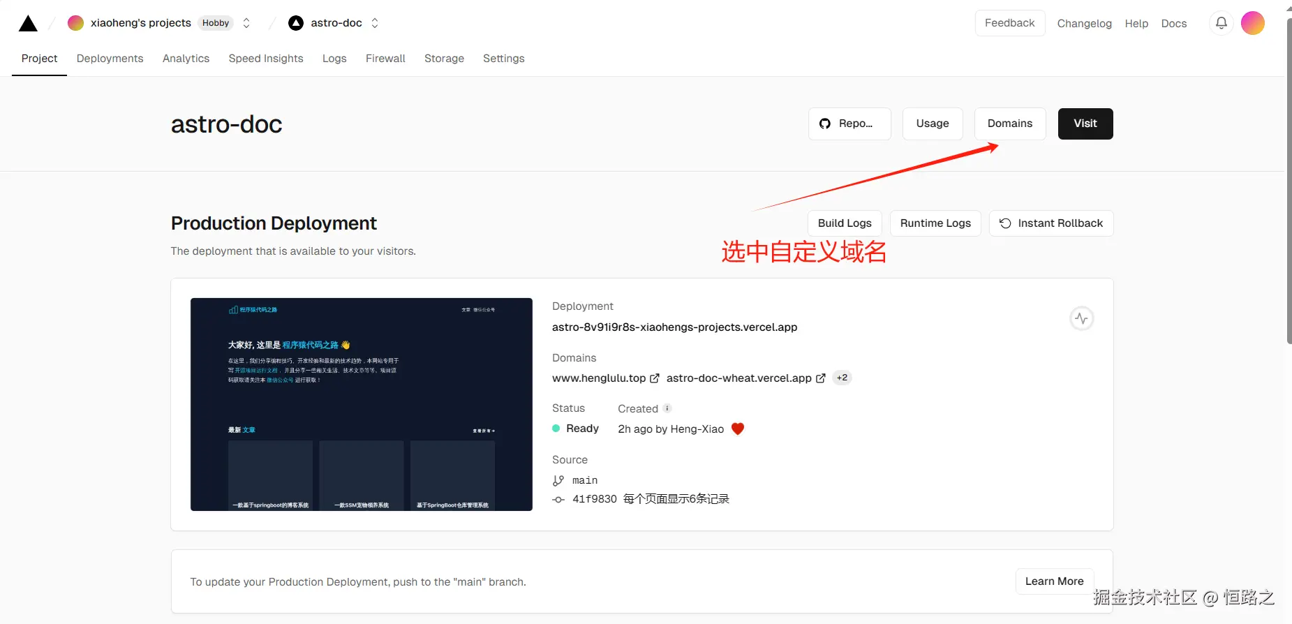This screenshot has width=1292, height=624.
Task: Show the +2 additional domains
Action: pyautogui.click(x=842, y=378)
